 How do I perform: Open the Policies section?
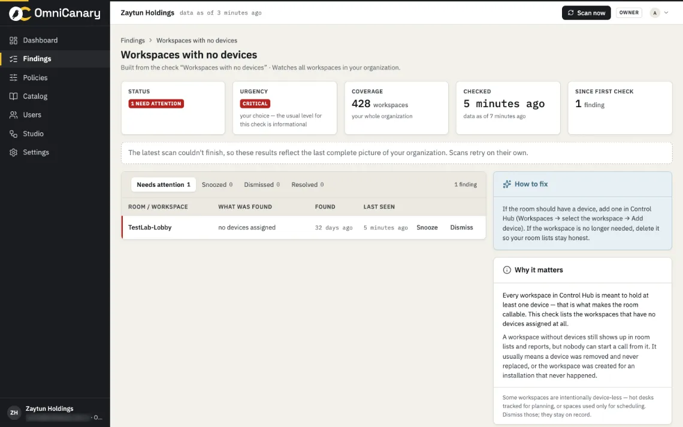(x=55, y=77)
